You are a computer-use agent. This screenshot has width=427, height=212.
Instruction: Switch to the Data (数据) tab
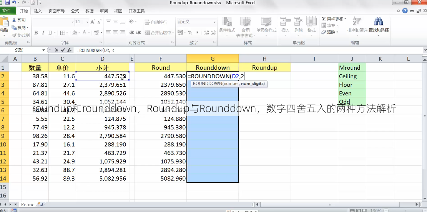pos(89,11)
